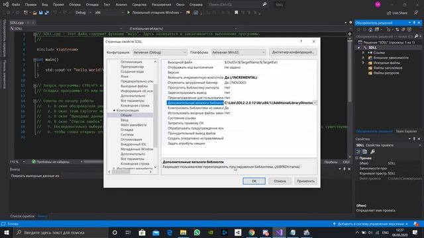Select Система item in properties tree
The image size is (424, 238).
point(127,135)
